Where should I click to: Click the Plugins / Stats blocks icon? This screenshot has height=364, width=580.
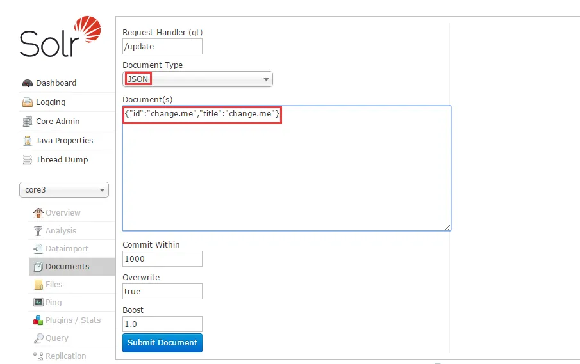click(x=38, y=320)
